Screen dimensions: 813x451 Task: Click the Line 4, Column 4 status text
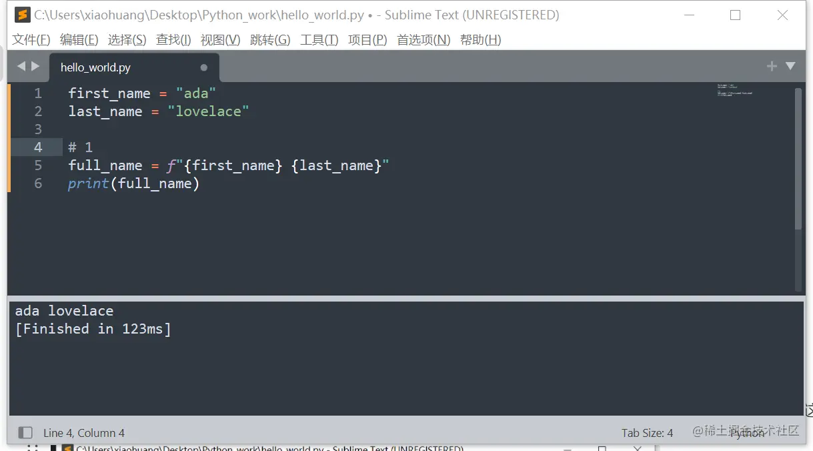click(84, 433)
